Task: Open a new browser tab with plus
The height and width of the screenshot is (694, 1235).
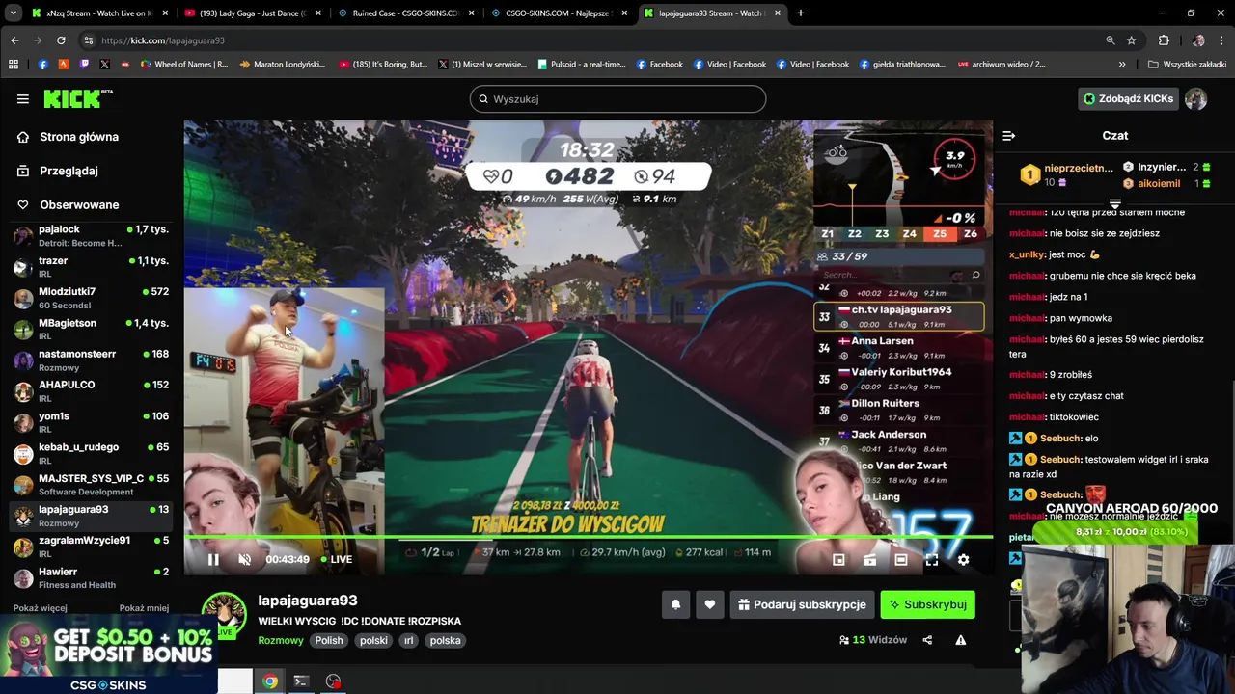Action: (801, 13)
